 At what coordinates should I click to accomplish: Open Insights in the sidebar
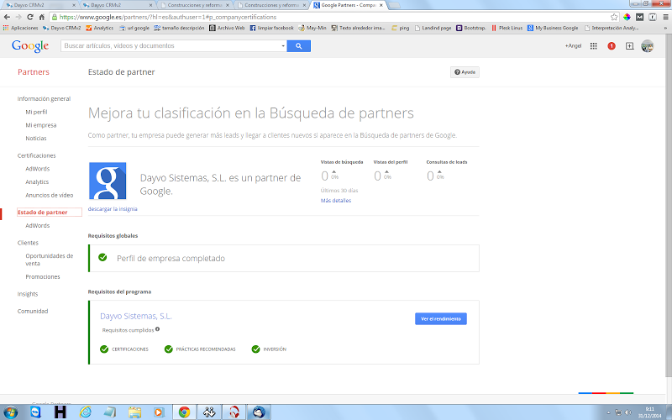point(28,294)
